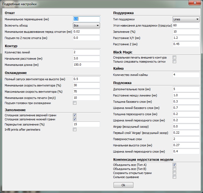This screenshot has height=193, width=203.
Task: Click the Заполнение (%) field under Поддержка
Action: click(186, 32)
